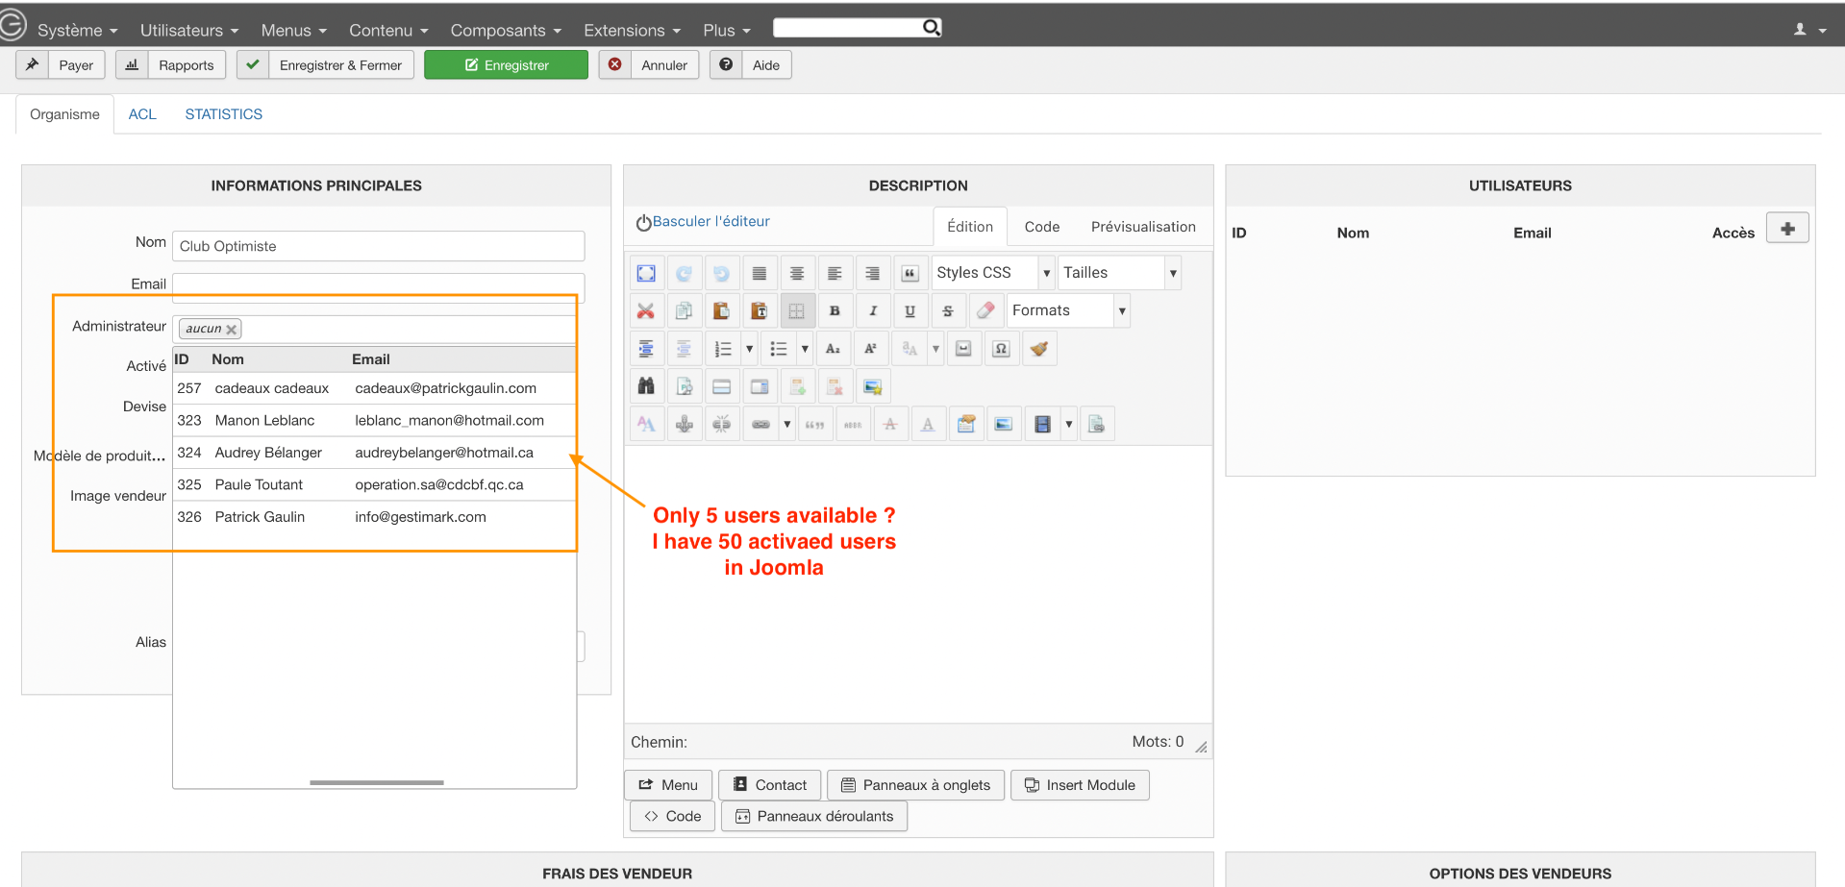1845x887 pixels.
Task: Switch editor to Code tab
Action: (1042, 227)
